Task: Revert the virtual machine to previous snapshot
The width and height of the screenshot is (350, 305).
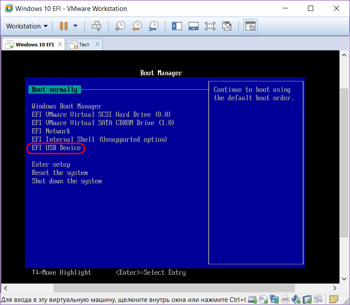Action: pyautogui.click(x=137, y=26)
